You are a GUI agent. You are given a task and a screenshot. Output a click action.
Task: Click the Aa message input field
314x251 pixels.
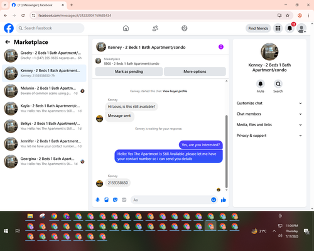(x=171, y=200)
